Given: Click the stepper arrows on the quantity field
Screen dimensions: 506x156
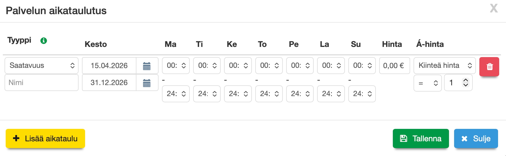Looking at the screenshot, I should click(x=465, y=83).
